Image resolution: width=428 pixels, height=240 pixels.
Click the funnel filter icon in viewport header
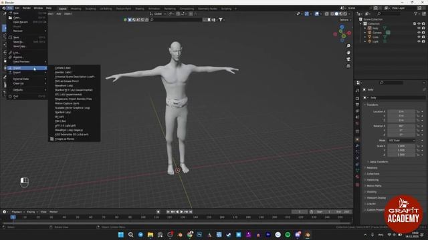pyautogui.click(x=221, y=19)
